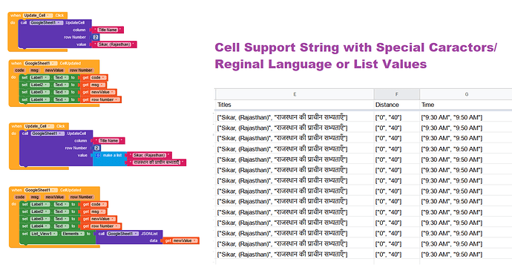Open Label4 dropdown in event containing List_View1
The image size is (512, 279).
coord(40,226)
